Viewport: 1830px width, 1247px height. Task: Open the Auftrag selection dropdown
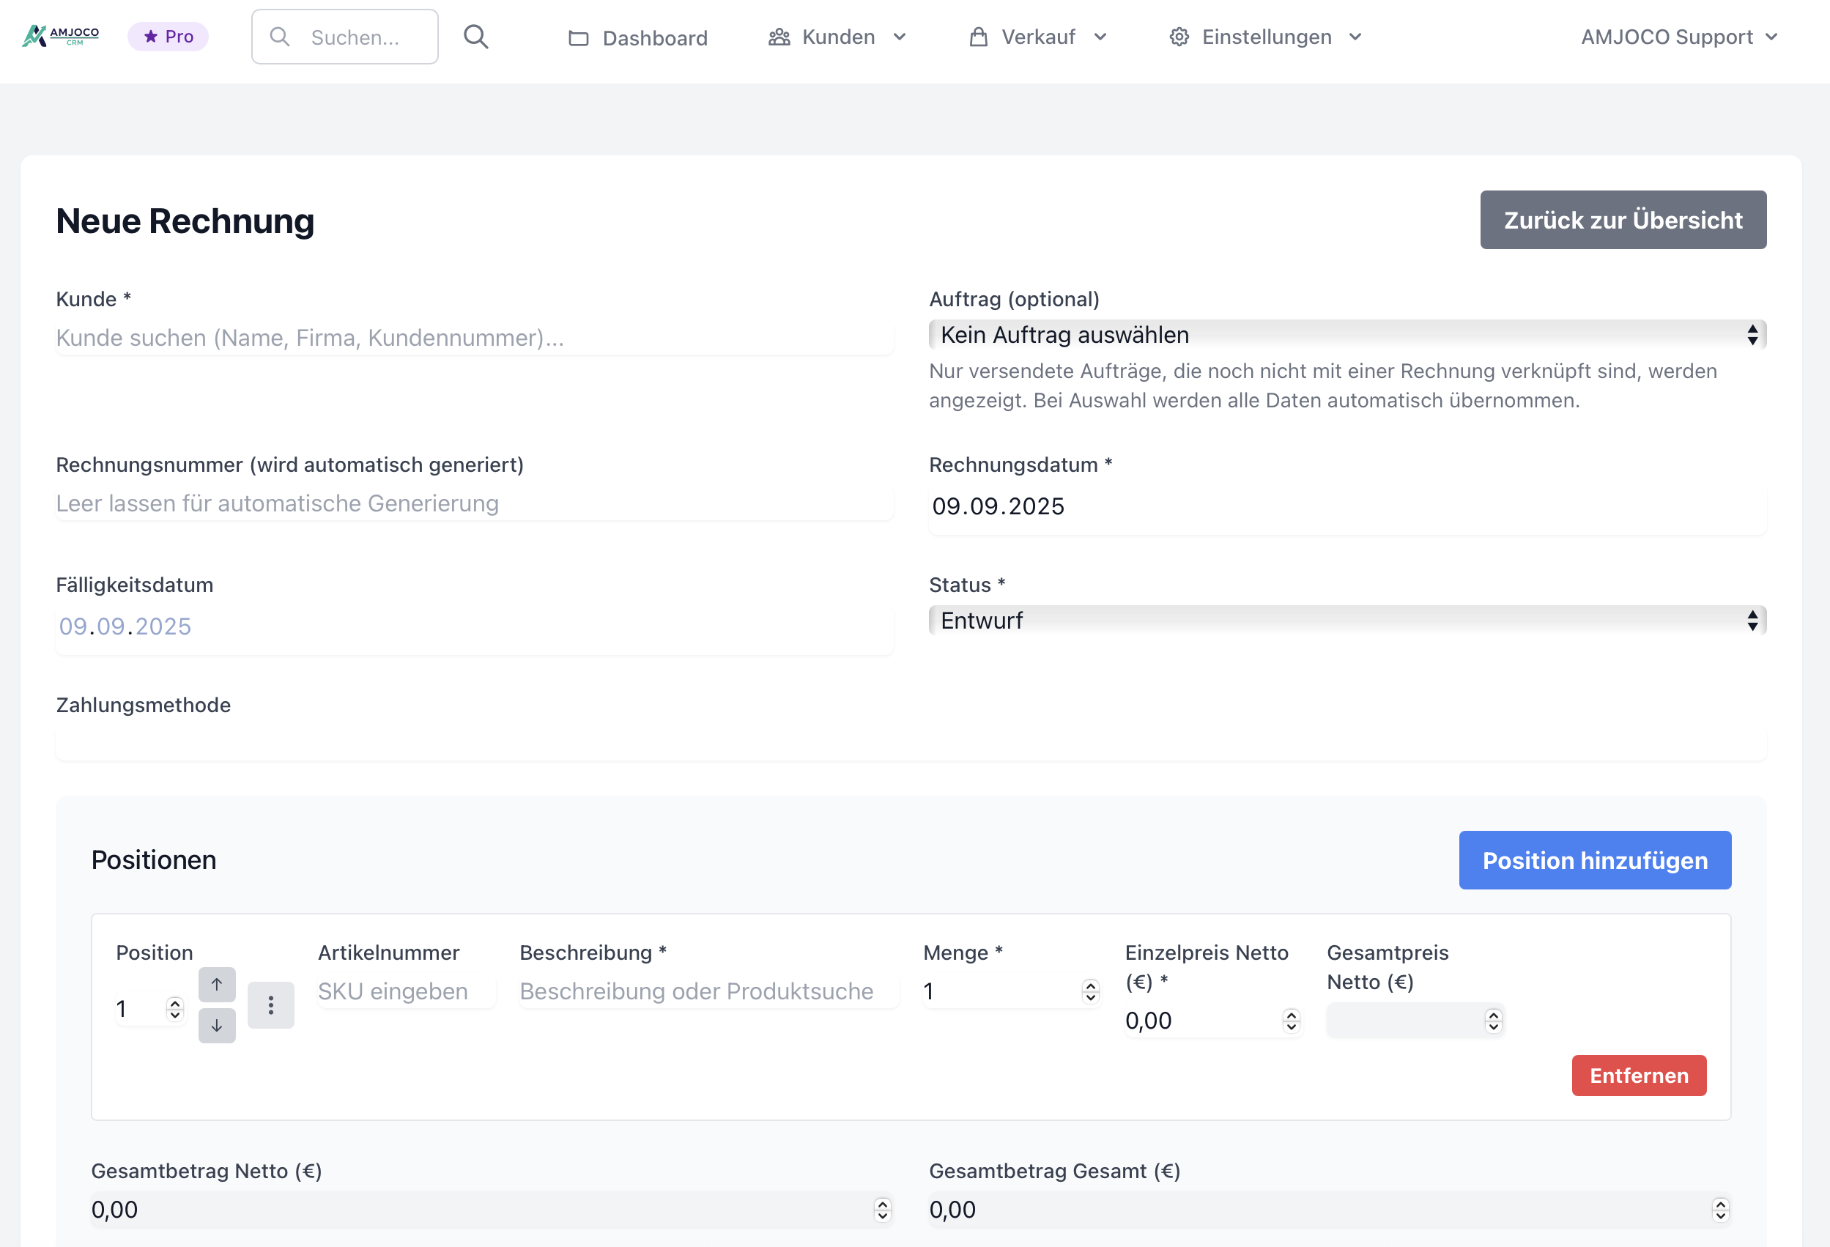(x=1346, y=335)
